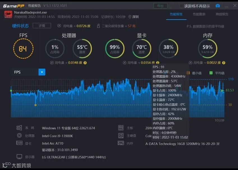Click the monitor display icon in specs
Screen dimensions: 238x170
(19, 157)
